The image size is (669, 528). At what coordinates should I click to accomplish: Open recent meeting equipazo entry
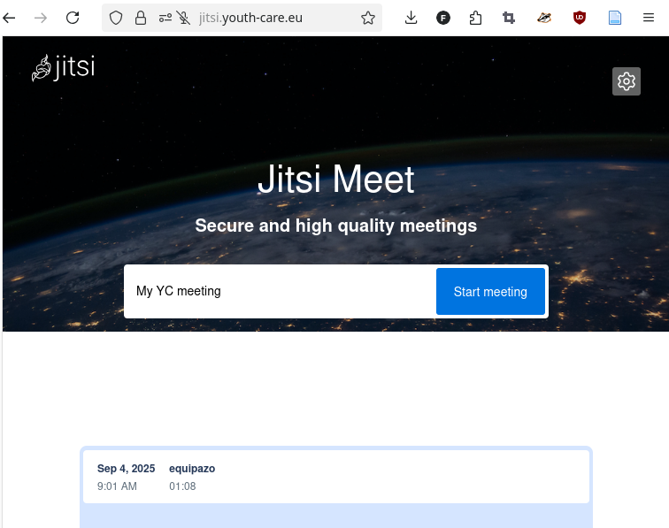point(336,477)
